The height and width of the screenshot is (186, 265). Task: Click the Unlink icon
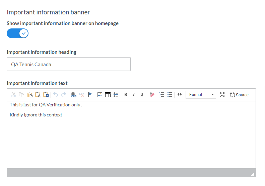82,95
